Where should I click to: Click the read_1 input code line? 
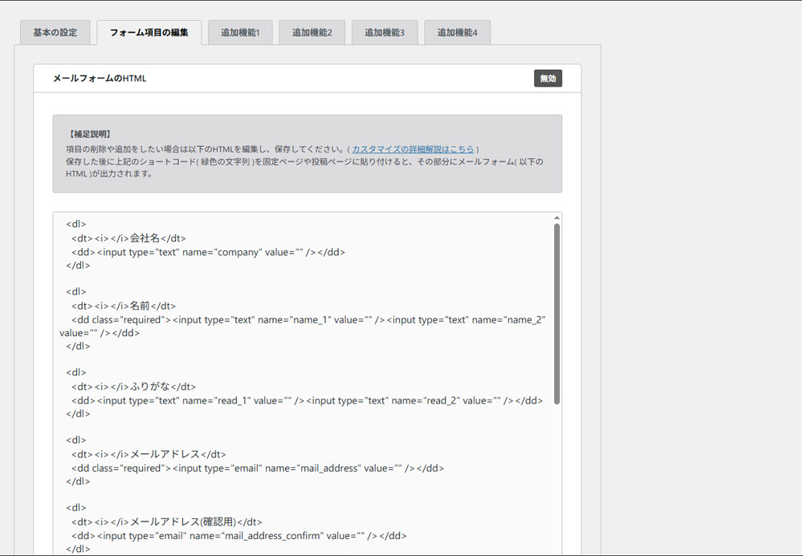(x=305, y=400)
